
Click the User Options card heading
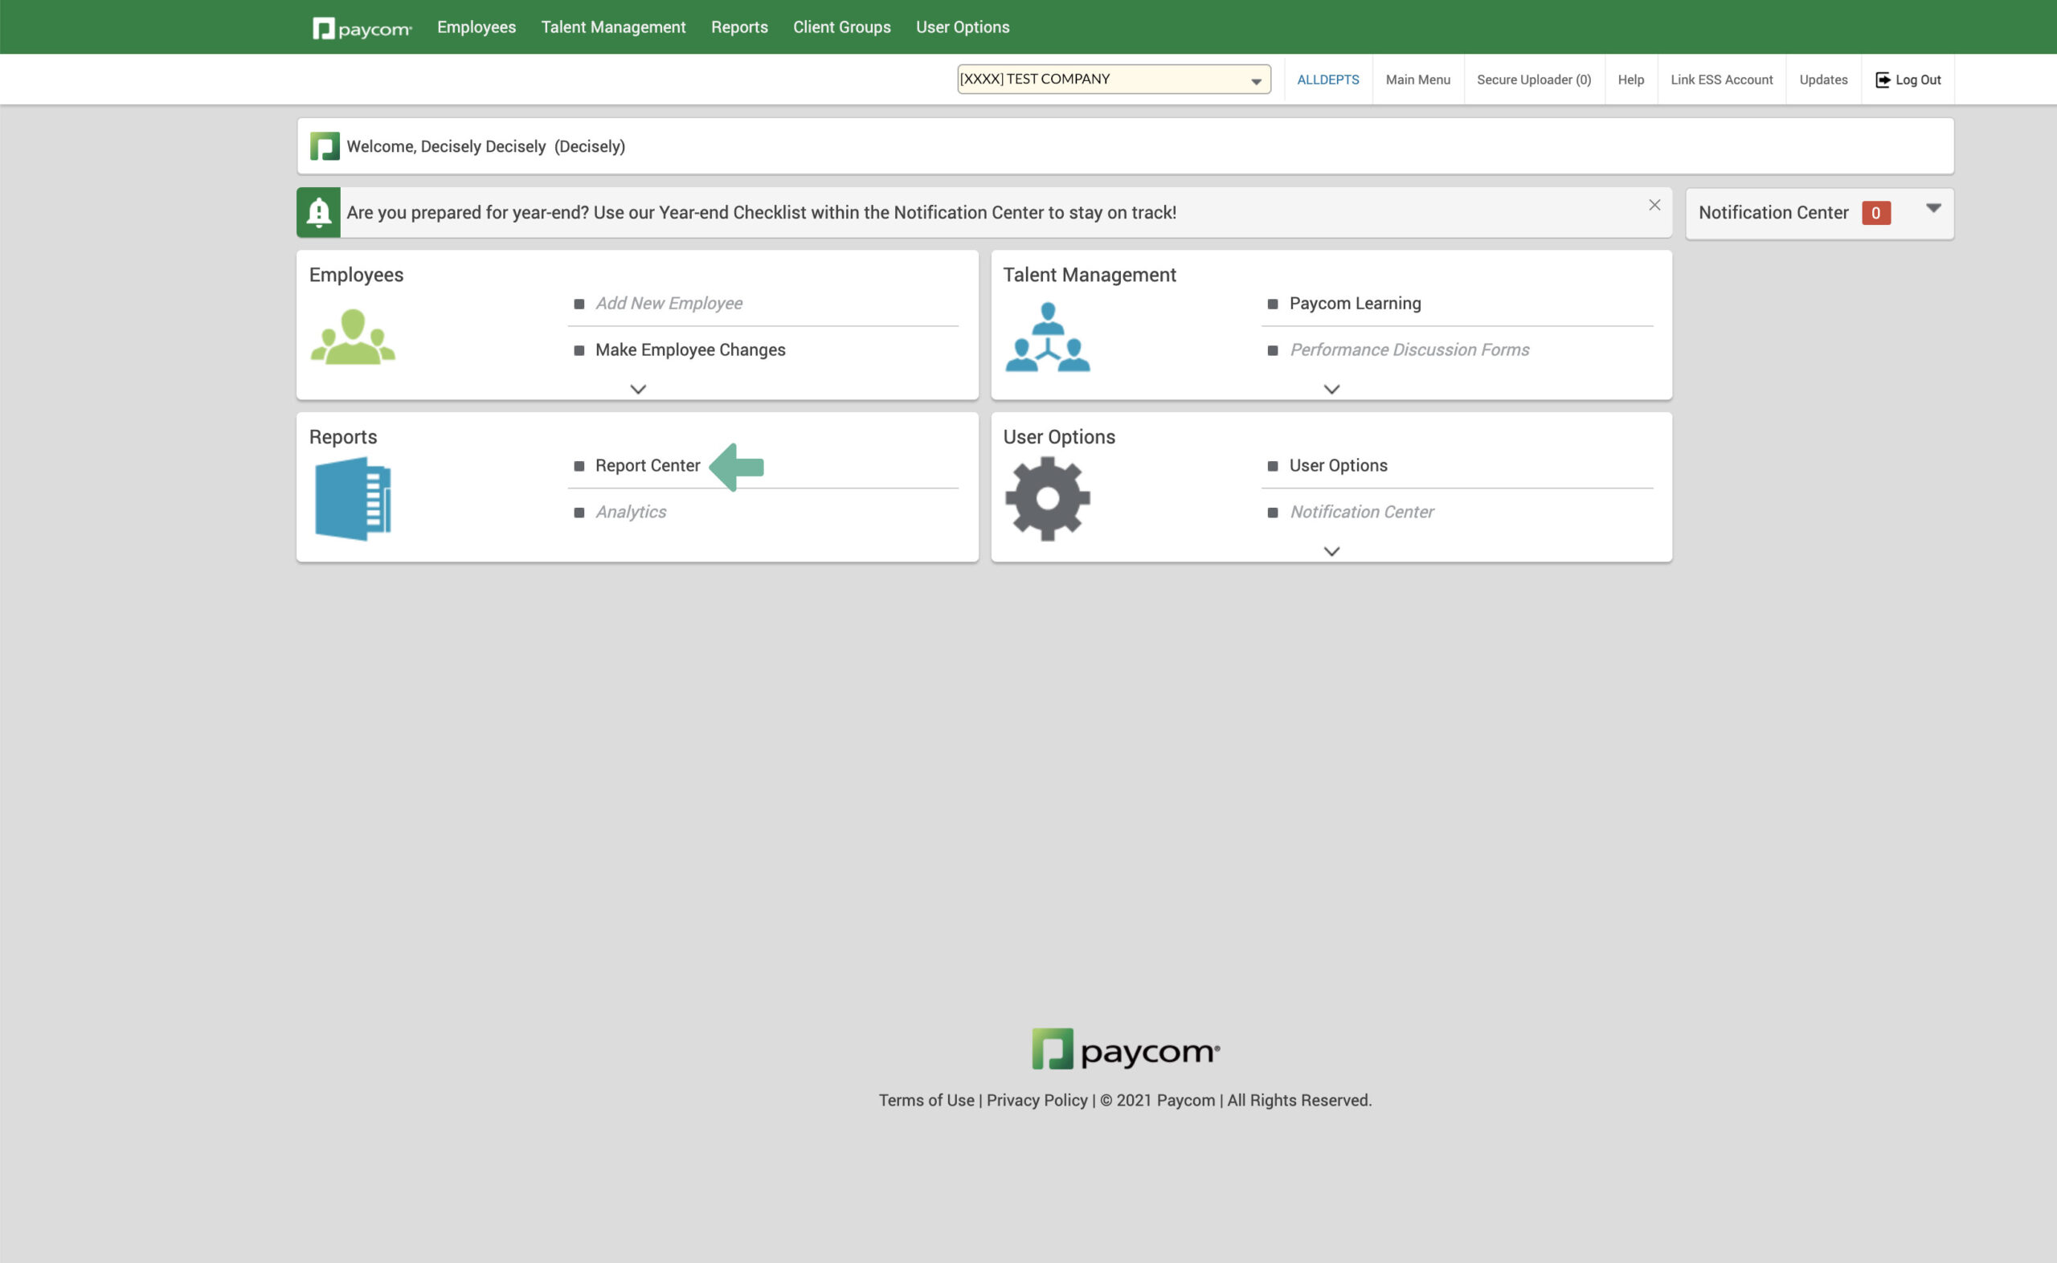tap(1058, 437)
